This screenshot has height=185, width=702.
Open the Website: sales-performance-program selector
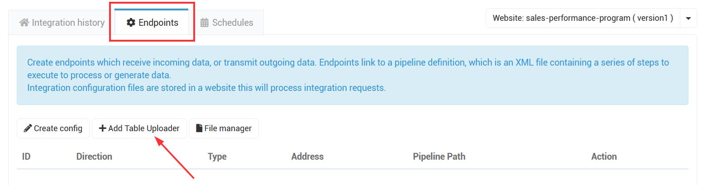(x=583, y=19)
